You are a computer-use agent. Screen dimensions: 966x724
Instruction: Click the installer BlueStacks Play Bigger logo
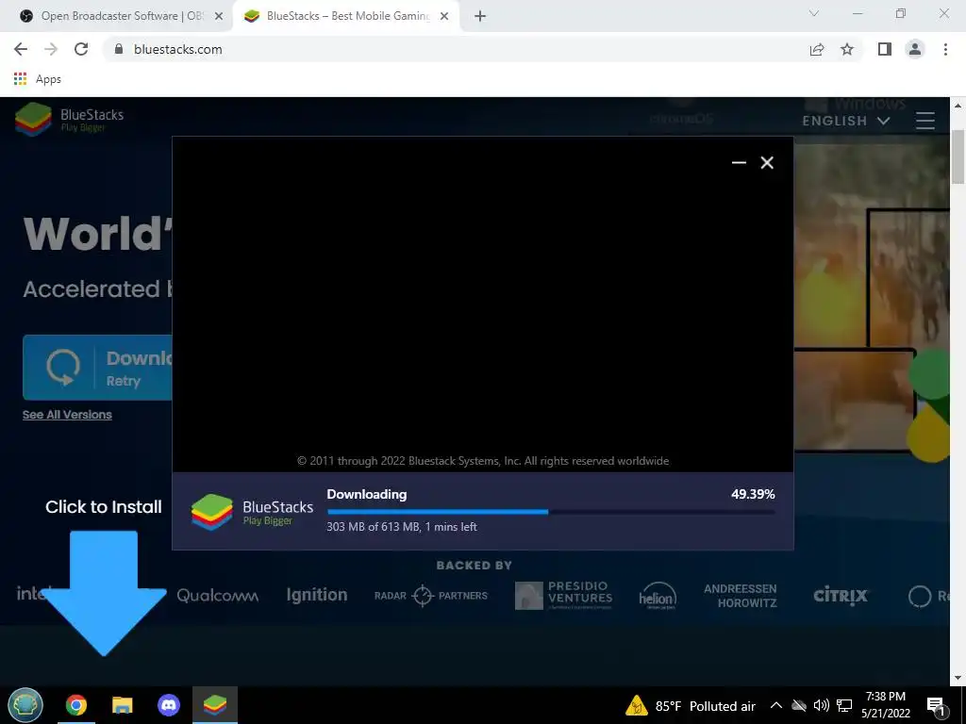coord(252,512)
